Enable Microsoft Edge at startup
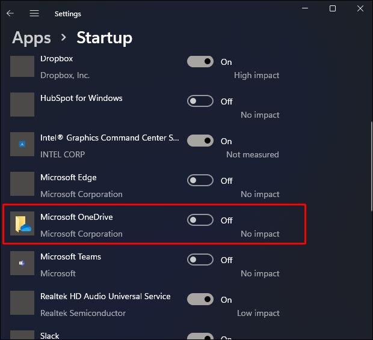The width and height of the screenshot is (373, 340). pyautogui.click(x=200, y=180)
